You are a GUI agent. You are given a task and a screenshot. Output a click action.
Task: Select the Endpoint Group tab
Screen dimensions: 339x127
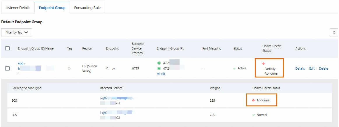coord(52,8)
